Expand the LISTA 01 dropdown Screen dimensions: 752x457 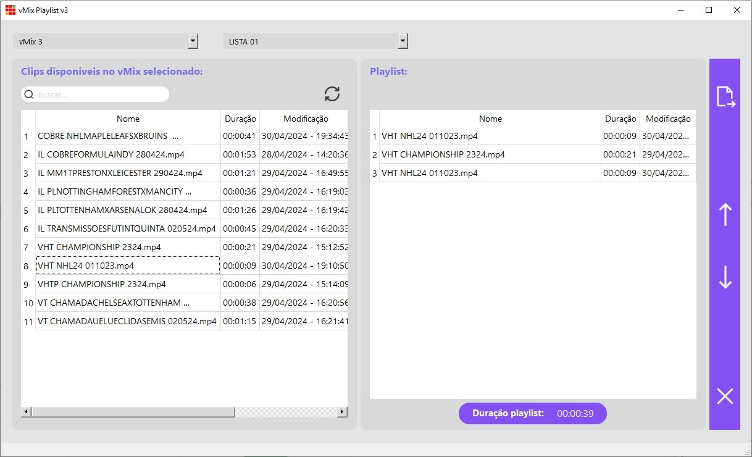(403, 41)
